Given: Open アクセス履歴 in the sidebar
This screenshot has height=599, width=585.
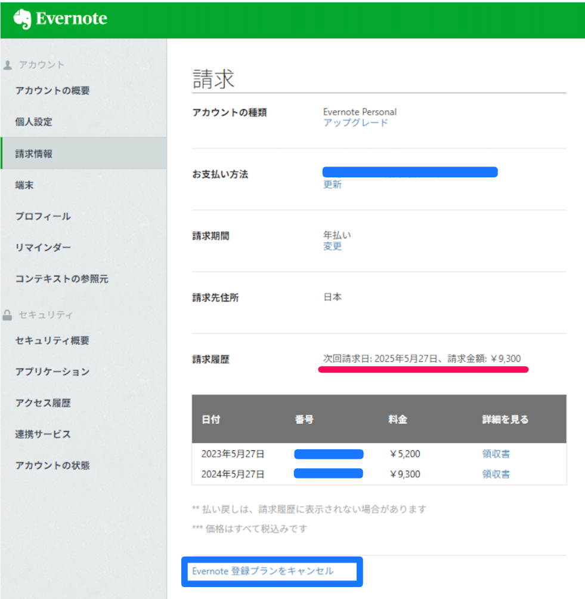Looking at the screenshot, I should [x=43, y=403].
